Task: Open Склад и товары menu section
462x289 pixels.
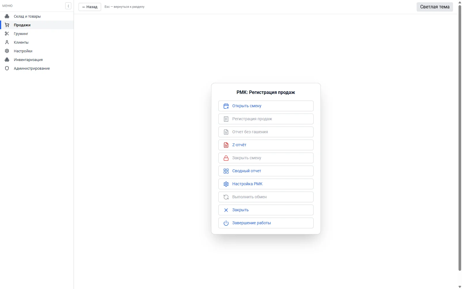Action: click(37, 16)
